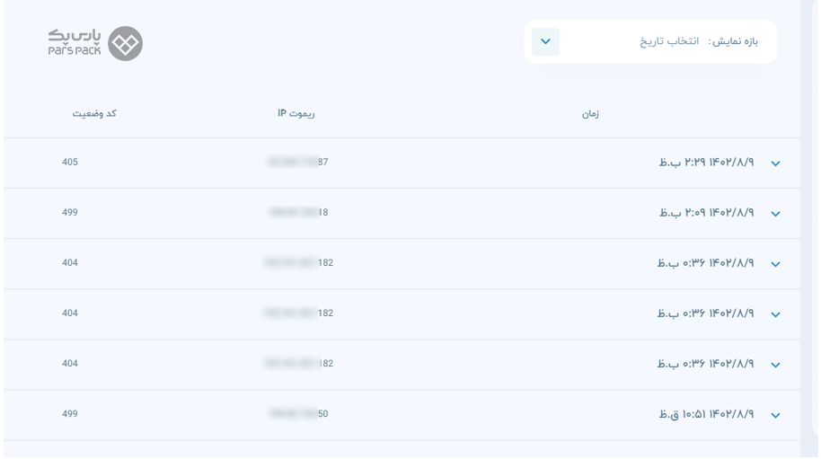This screenshot has height=459, width=821.
Task: Click the زمان column header
Action: tap(590, 113)
